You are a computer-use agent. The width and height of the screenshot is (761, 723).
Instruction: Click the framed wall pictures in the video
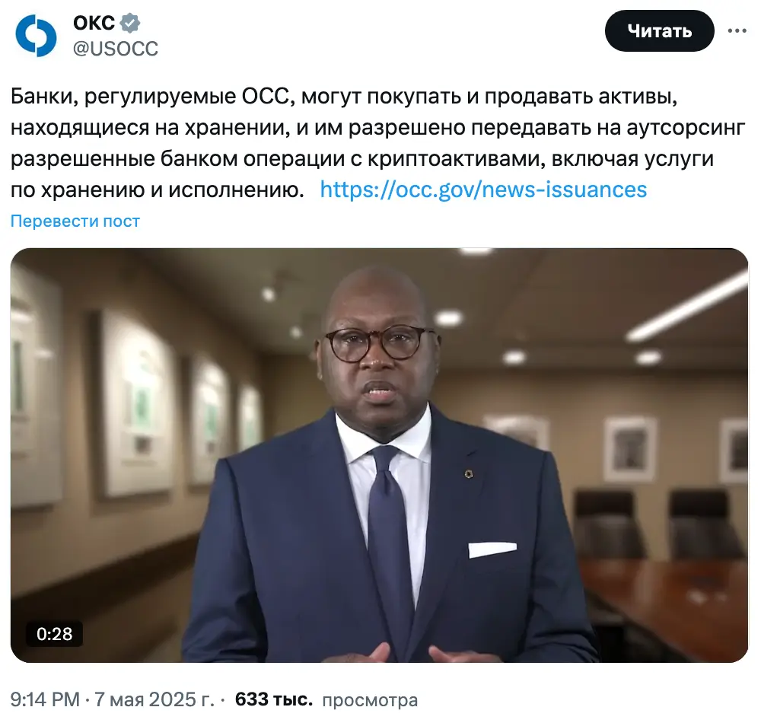coord(136,403)
